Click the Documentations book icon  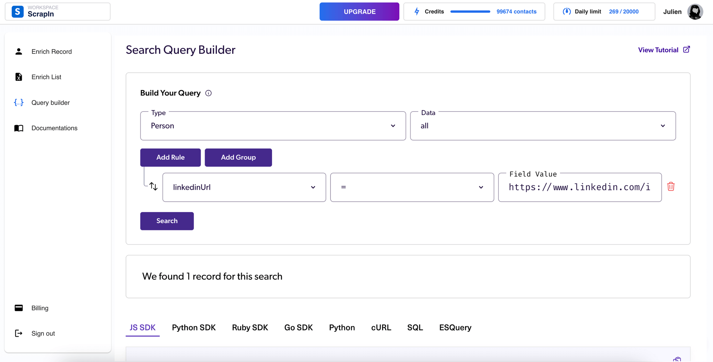click(x=19, y=128)
